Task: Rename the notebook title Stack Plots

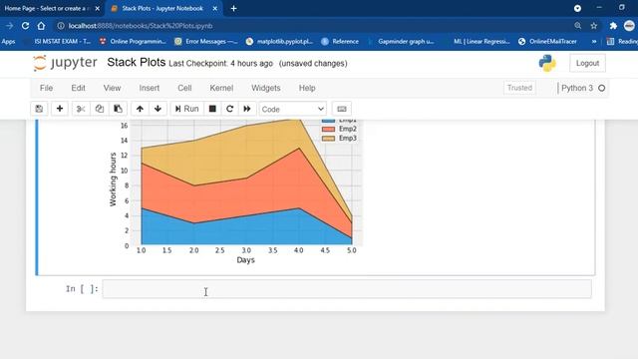Action: click(137, 63)
